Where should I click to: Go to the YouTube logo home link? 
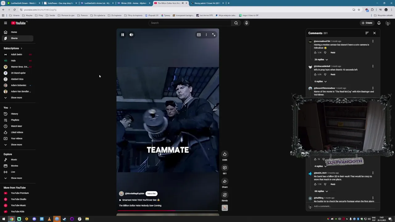click(19, 23)
